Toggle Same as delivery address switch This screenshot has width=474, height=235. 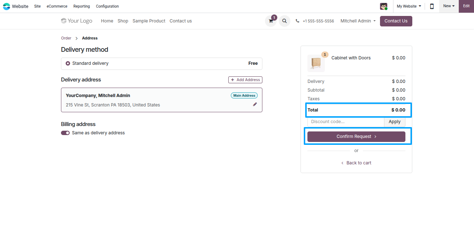(x=65, y=133)
